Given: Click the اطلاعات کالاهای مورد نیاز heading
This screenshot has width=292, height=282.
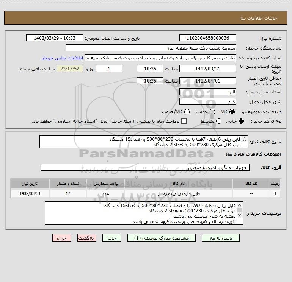Looking at the screenshot, I should pyautogui.click(x=253, y=154).
